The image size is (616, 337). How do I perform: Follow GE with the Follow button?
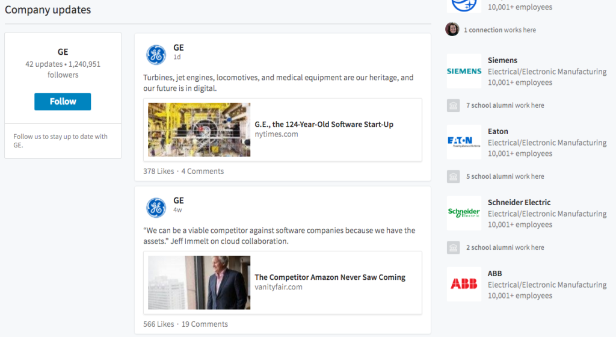coord(63,101)
